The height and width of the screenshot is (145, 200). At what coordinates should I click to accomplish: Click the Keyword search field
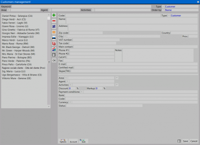coord(81,6)
